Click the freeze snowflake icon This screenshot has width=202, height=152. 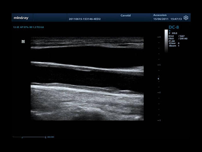(x=186, y=17)
